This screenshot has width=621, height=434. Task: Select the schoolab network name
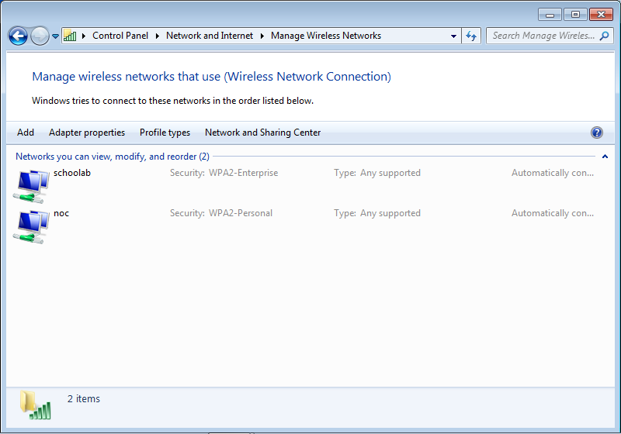pos(72,173)
